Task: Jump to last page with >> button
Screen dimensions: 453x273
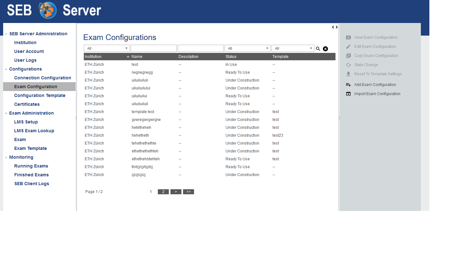Action: (x=188, y=192)
